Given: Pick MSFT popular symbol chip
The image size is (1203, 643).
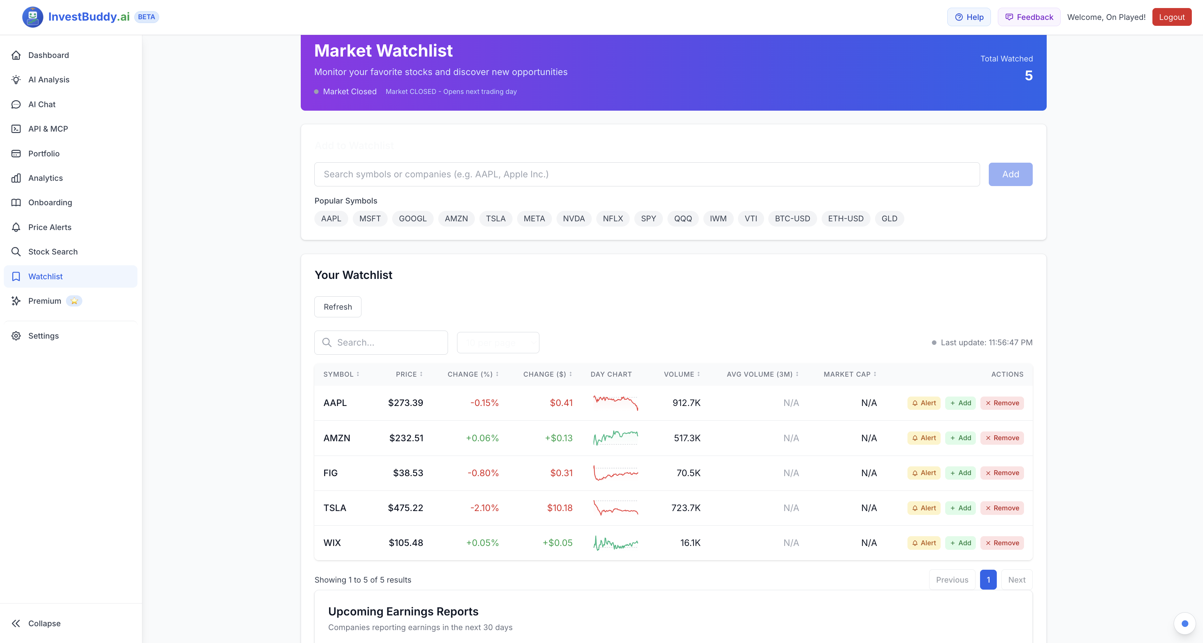Looking at the screenshot, I should coord(370,219).
